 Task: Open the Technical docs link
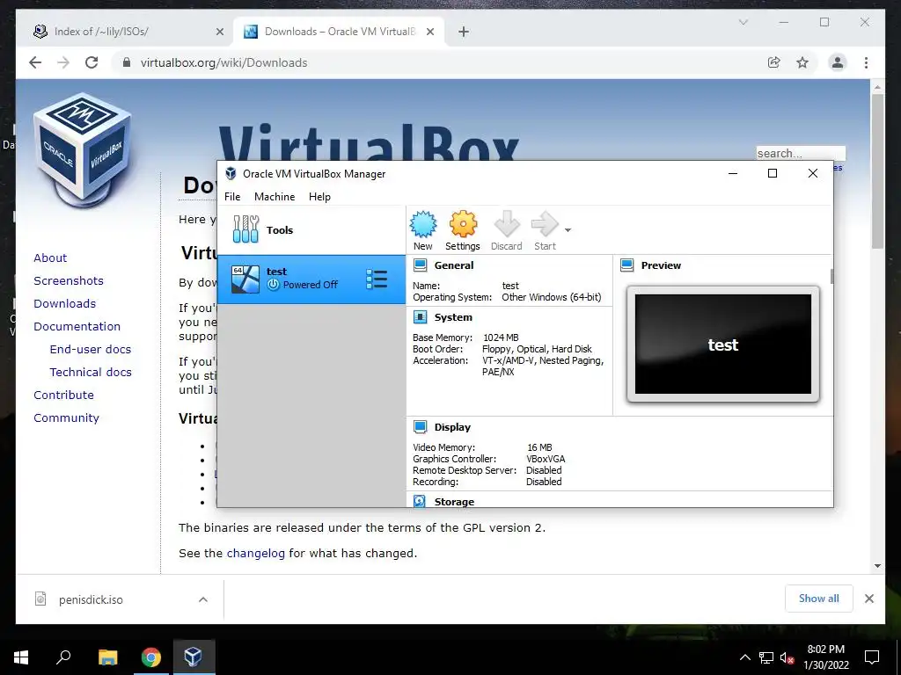click(91, 373)
